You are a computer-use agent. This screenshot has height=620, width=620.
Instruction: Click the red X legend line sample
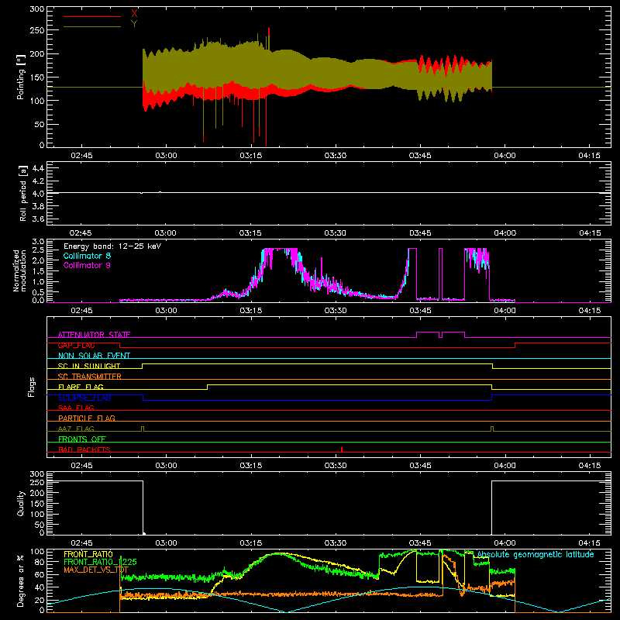(92, 16)
